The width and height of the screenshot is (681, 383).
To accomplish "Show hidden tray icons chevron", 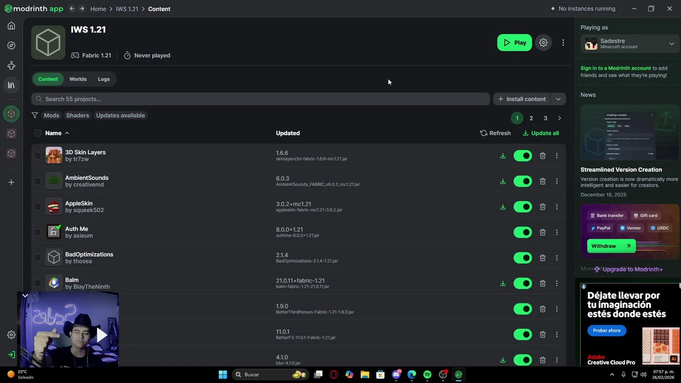I will click(x=612, y=374).
